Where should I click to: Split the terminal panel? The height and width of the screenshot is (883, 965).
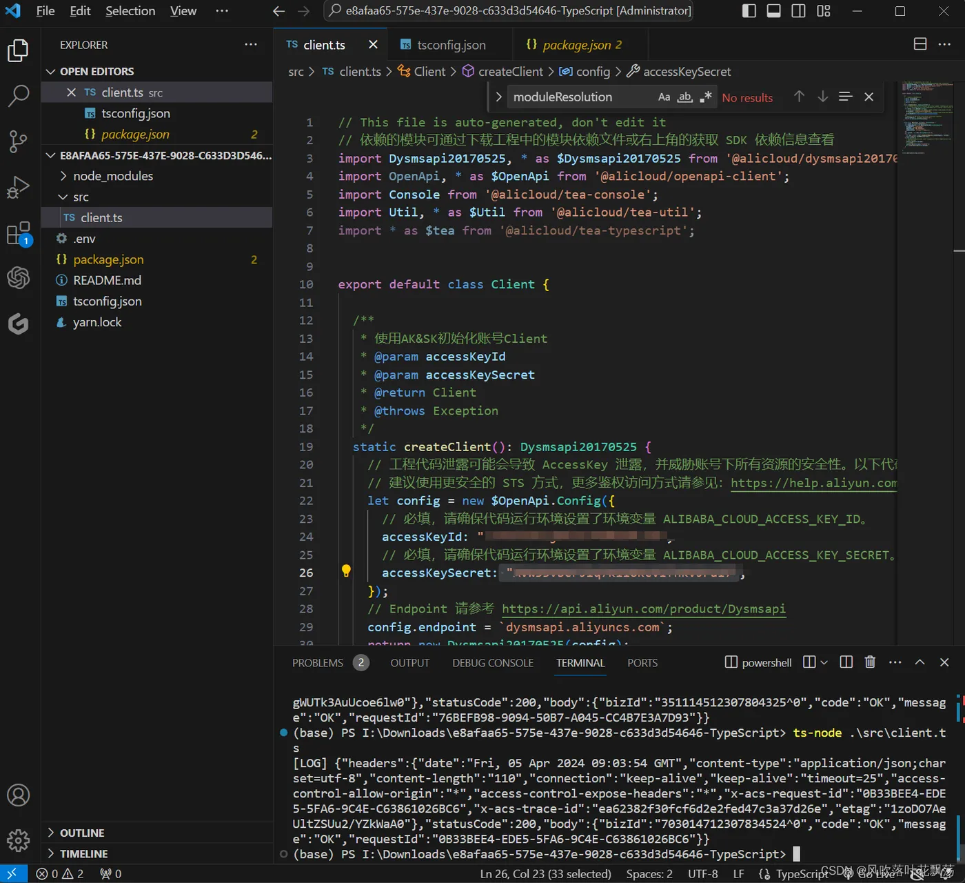pyautogui.click(x=846, y=662)
